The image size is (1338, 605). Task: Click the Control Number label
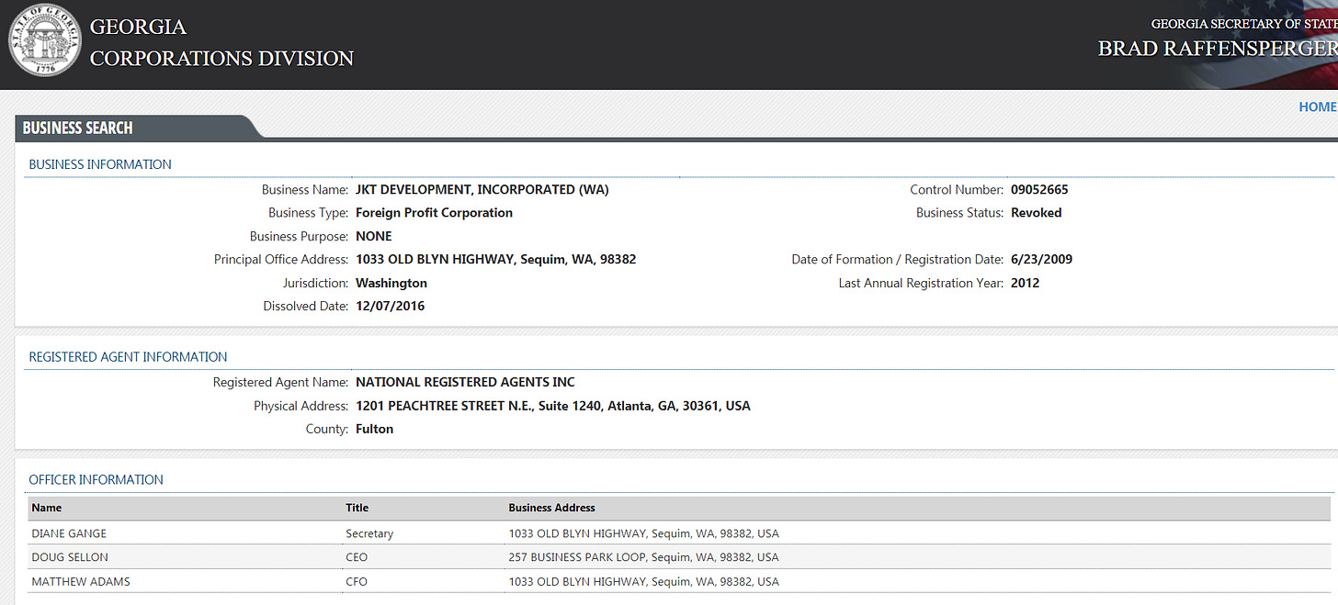click(x=957, y=190)
